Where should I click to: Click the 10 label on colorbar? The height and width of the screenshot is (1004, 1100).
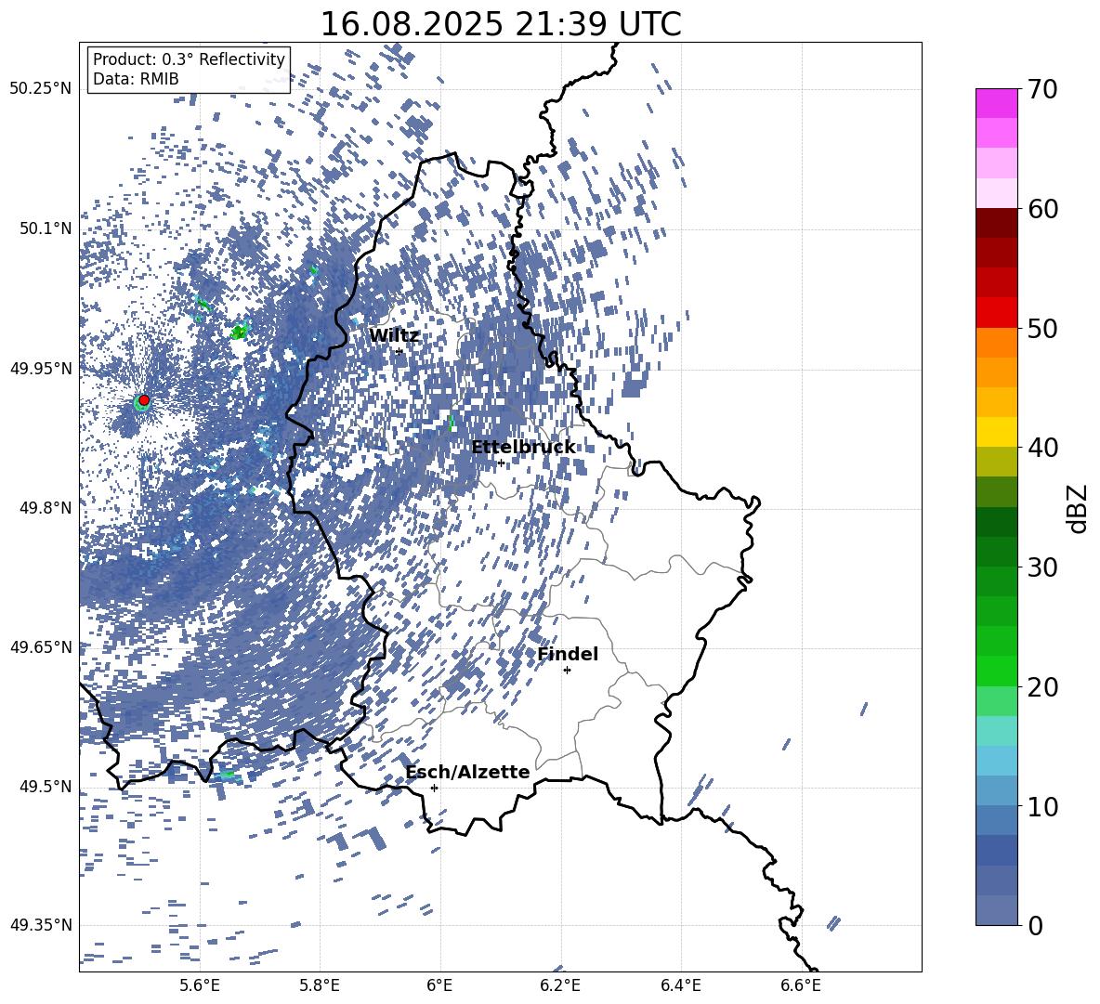pos(1043,806)
